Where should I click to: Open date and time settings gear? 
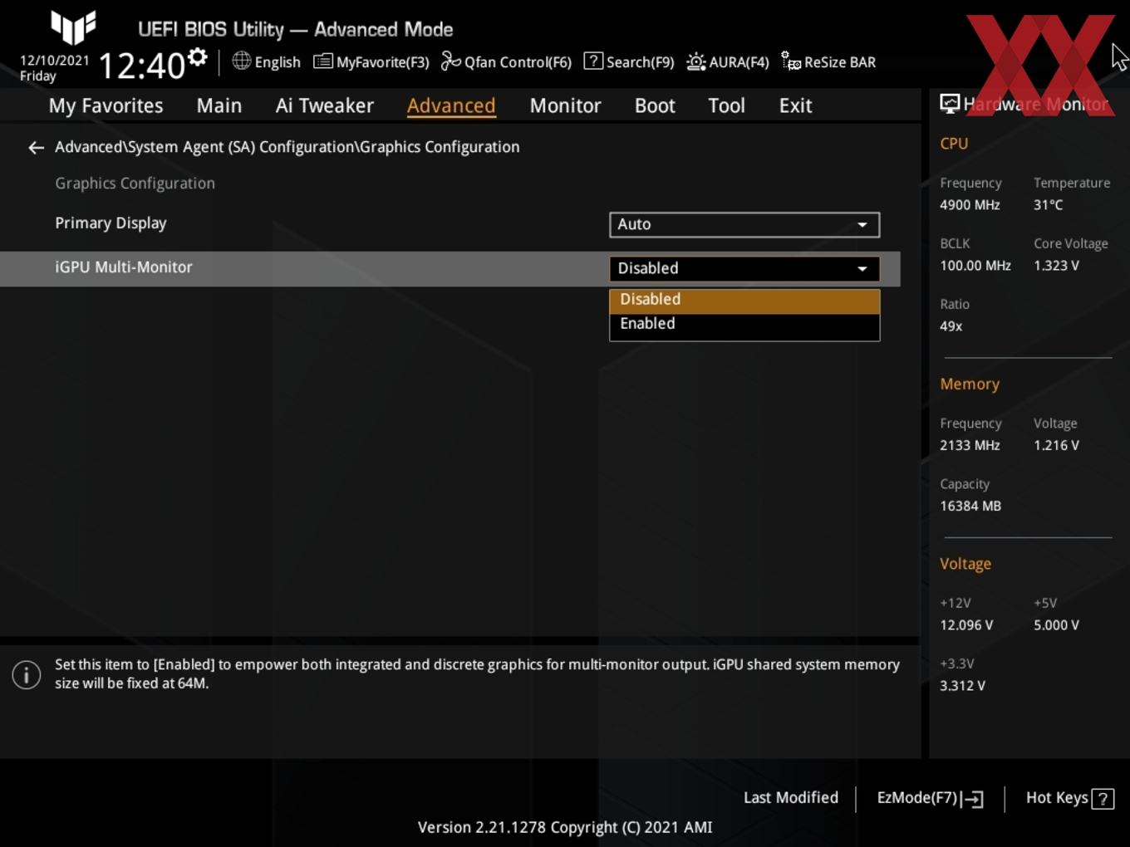tap(198, 57)
